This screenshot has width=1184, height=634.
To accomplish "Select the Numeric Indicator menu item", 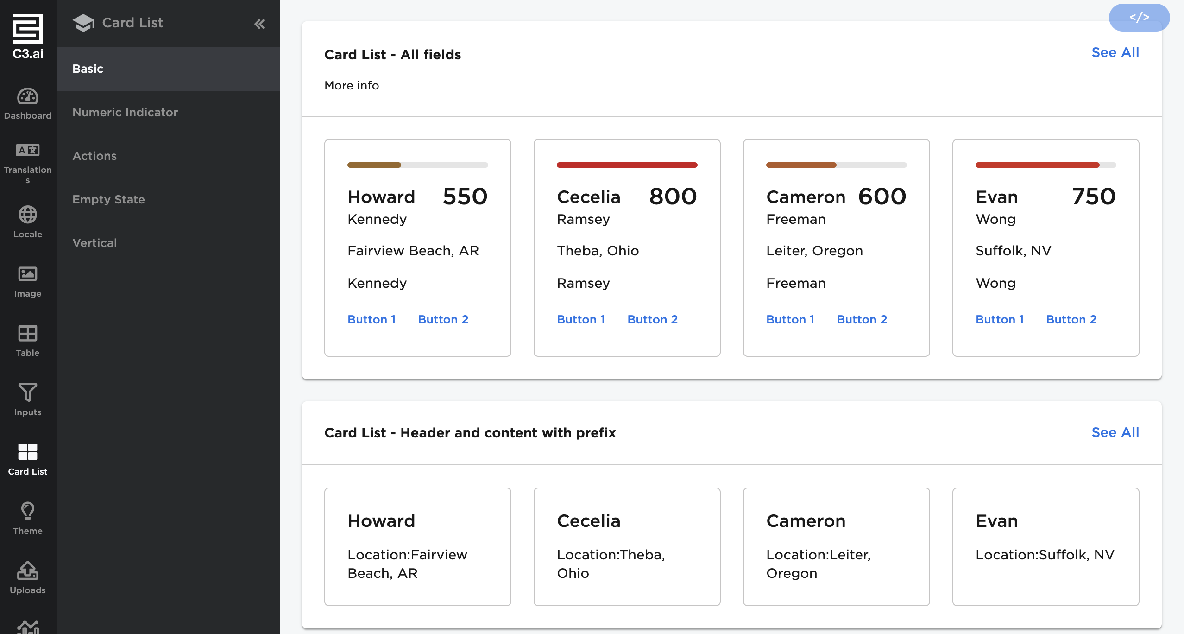I will click(x=125, y=112).
